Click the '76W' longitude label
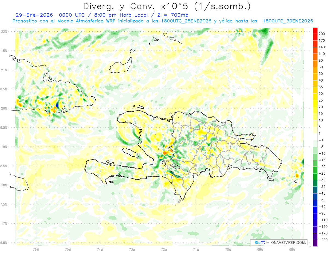 (x=36, y=249)
